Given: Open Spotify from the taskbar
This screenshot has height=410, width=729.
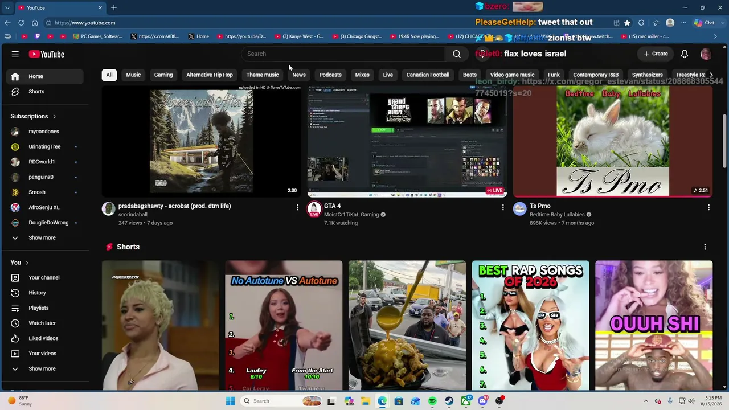Looking at the screenshot, I should tap(432, 401).
